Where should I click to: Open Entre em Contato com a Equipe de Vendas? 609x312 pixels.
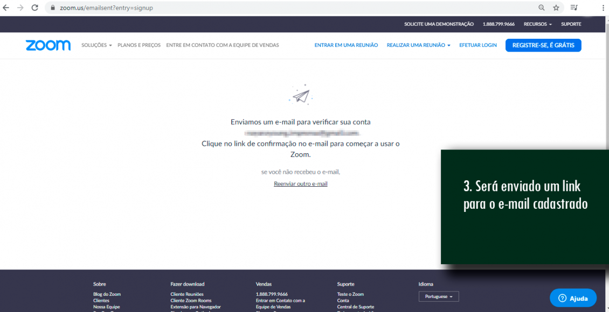[x=223, y=45]
